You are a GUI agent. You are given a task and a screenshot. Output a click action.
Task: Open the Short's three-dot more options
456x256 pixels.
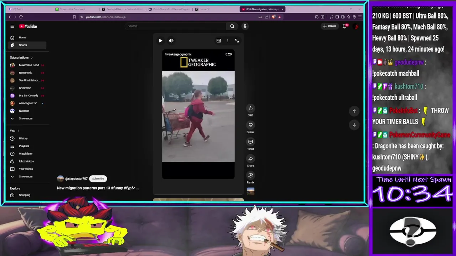coord(228,41)
